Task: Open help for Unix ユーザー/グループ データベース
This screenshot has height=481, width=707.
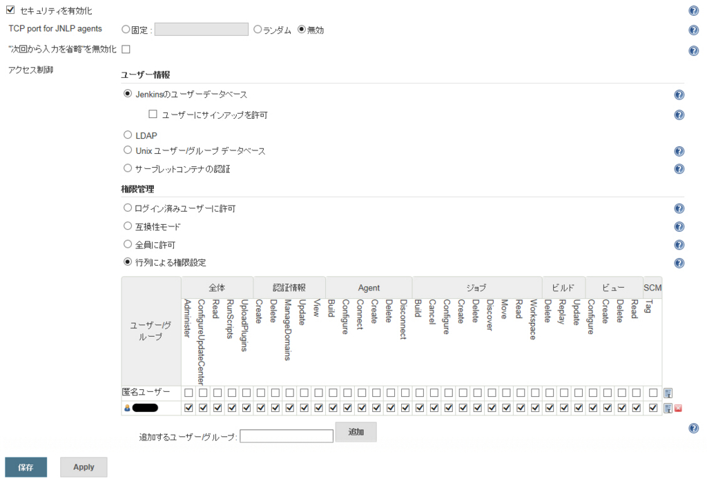Action: point(679,151)
